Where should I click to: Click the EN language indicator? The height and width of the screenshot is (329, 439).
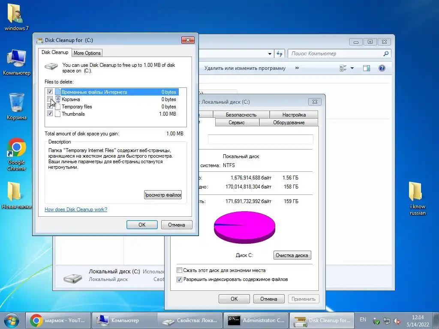[363, 320]
